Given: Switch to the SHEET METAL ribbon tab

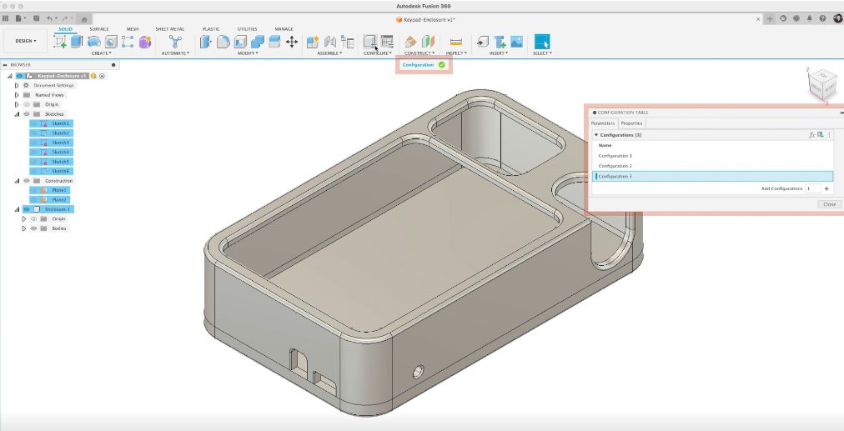Looking at the screenshot, I should [x=169, y=28].
